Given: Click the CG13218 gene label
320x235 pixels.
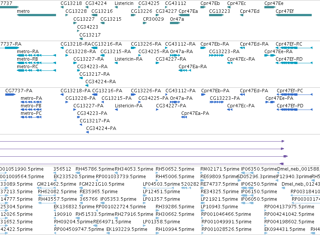Looking at the screenshot, I should (x=71, y=3).
